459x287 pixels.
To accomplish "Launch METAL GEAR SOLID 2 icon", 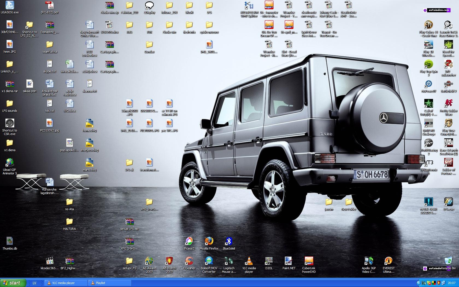I will click(428, 202).
